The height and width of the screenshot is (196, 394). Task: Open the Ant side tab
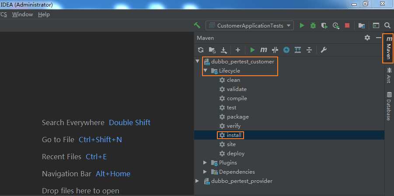[x=389, y=75]
